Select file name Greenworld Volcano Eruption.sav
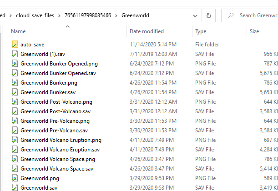 pyautogui.click(x=60, y=150)
